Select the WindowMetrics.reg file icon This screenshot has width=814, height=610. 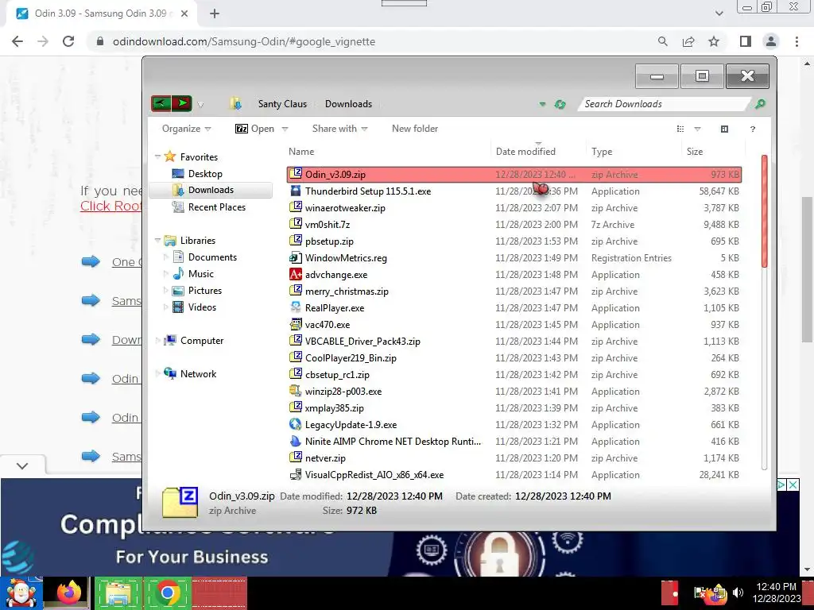pos(296,257)
